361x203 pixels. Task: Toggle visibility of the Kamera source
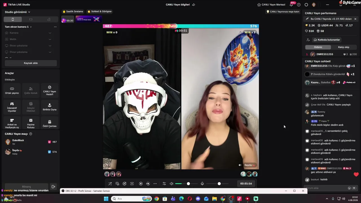point(50,33)
